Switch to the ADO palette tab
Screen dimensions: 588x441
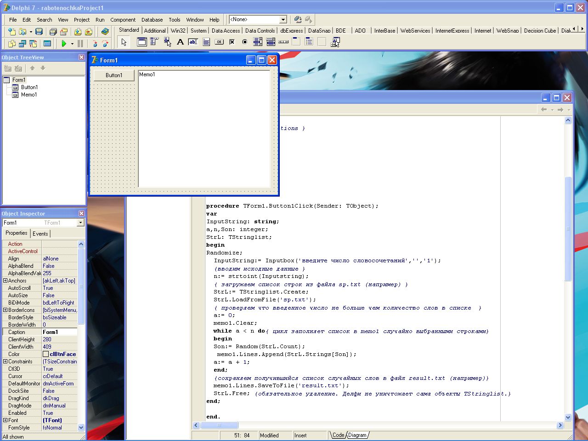pyautogui.click(x=360, y=31)
